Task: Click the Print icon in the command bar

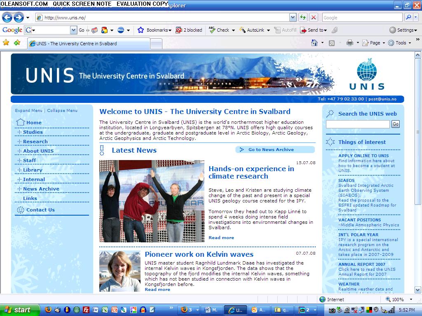Action: coord(349,43)
